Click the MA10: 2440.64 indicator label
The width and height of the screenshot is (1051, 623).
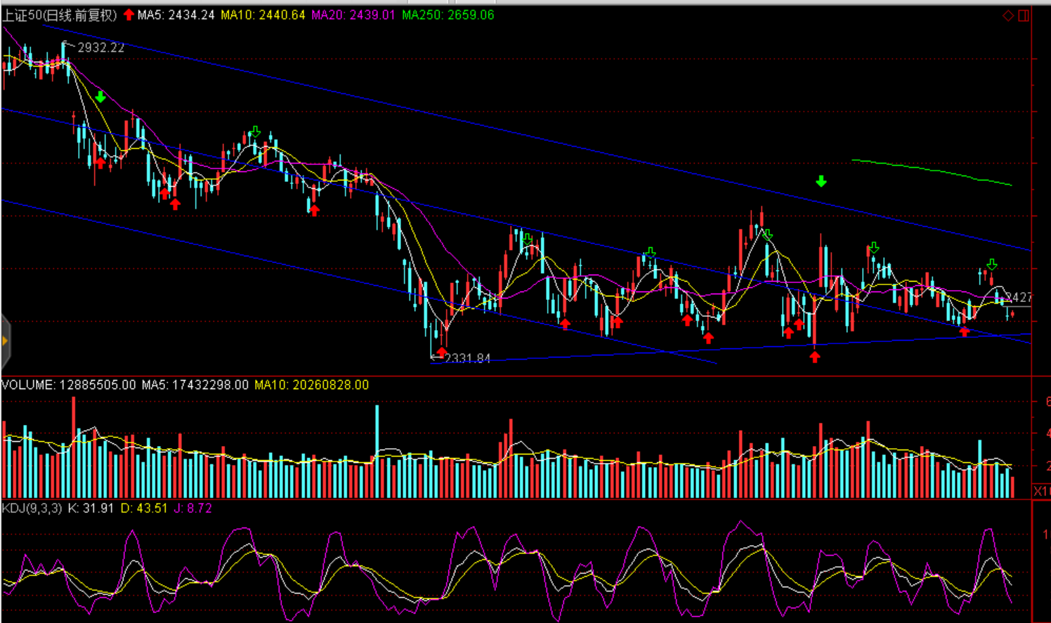(263, 15)
